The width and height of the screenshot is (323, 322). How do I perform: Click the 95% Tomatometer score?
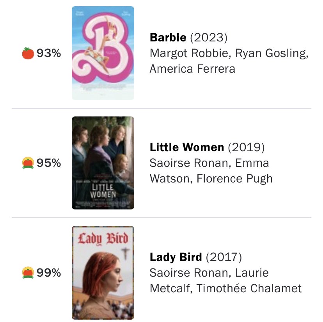tap(49, 163)
